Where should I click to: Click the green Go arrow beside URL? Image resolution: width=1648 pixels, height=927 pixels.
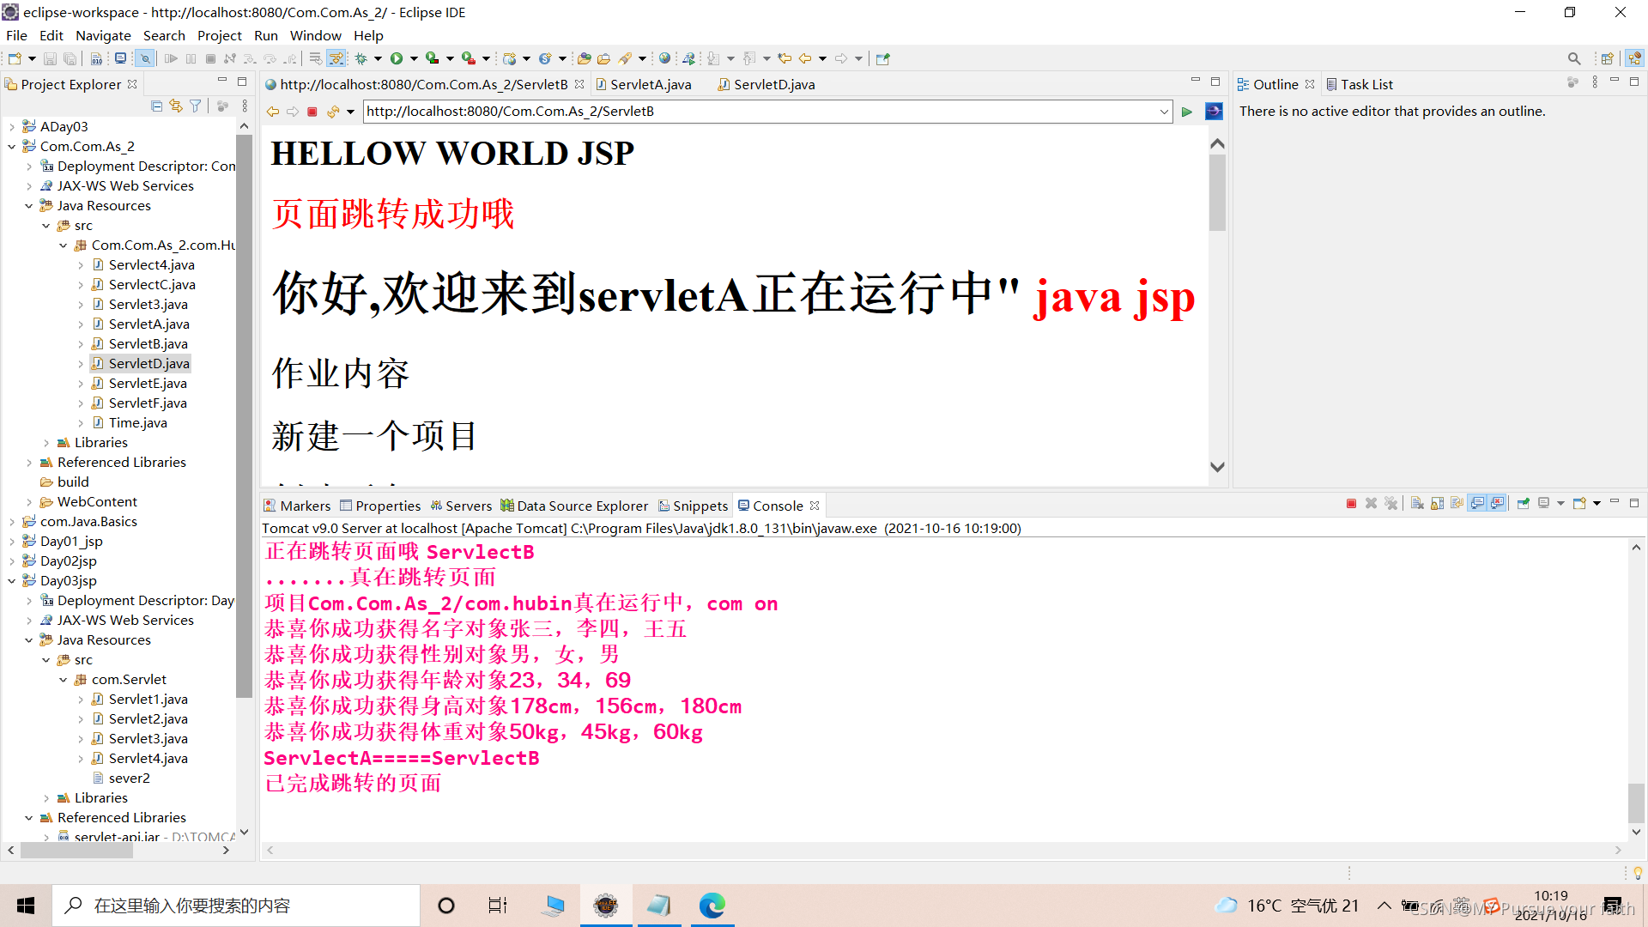[x=1187, y=112]
